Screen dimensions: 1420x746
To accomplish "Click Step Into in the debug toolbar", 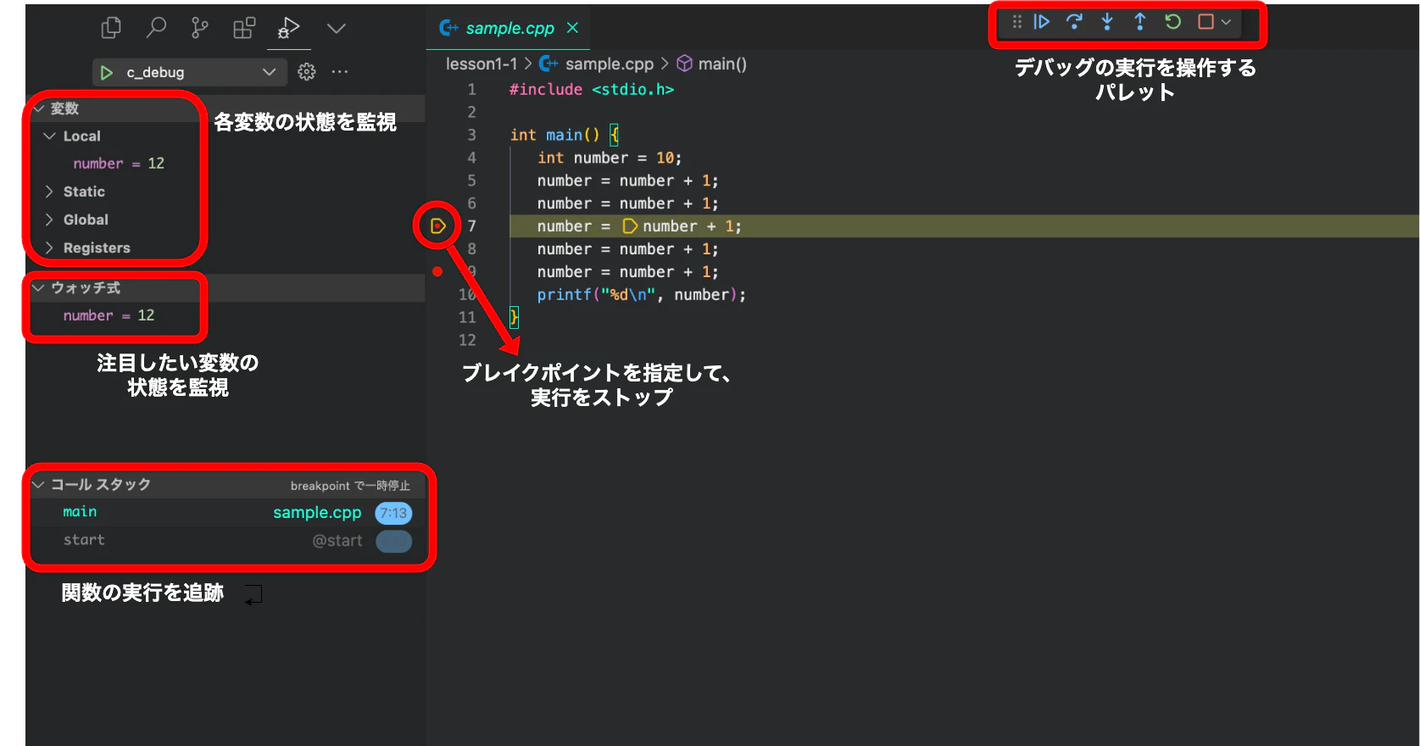I will 1107,22.
